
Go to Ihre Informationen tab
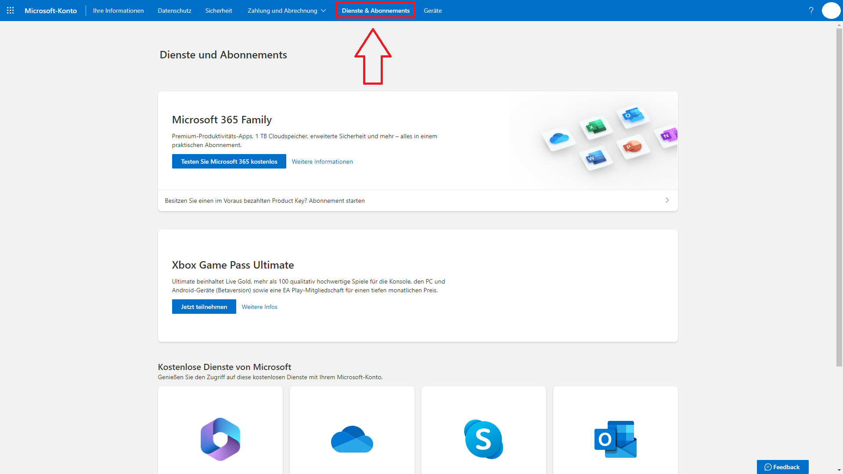click(x=118, y=11)
